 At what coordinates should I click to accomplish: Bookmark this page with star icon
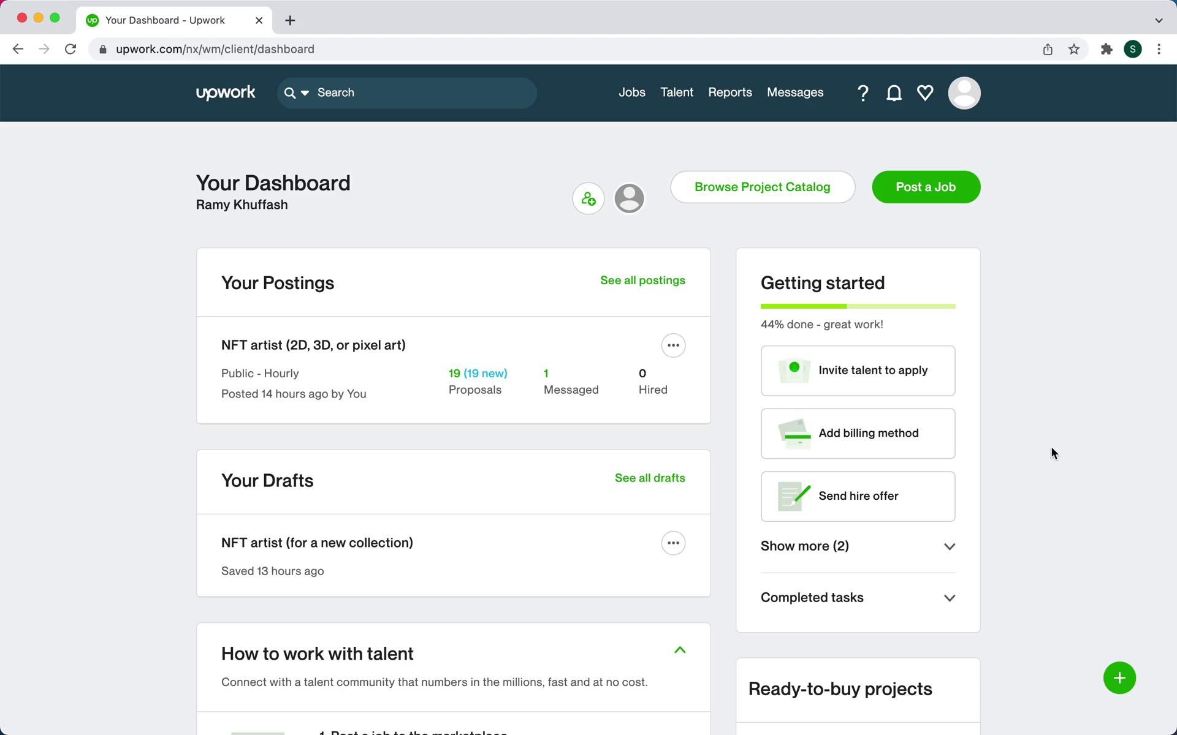(1073, 50)
